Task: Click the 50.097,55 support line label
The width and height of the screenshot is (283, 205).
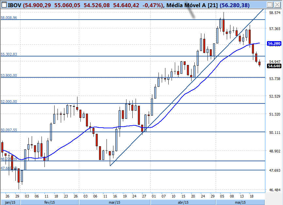Action: 9,130
